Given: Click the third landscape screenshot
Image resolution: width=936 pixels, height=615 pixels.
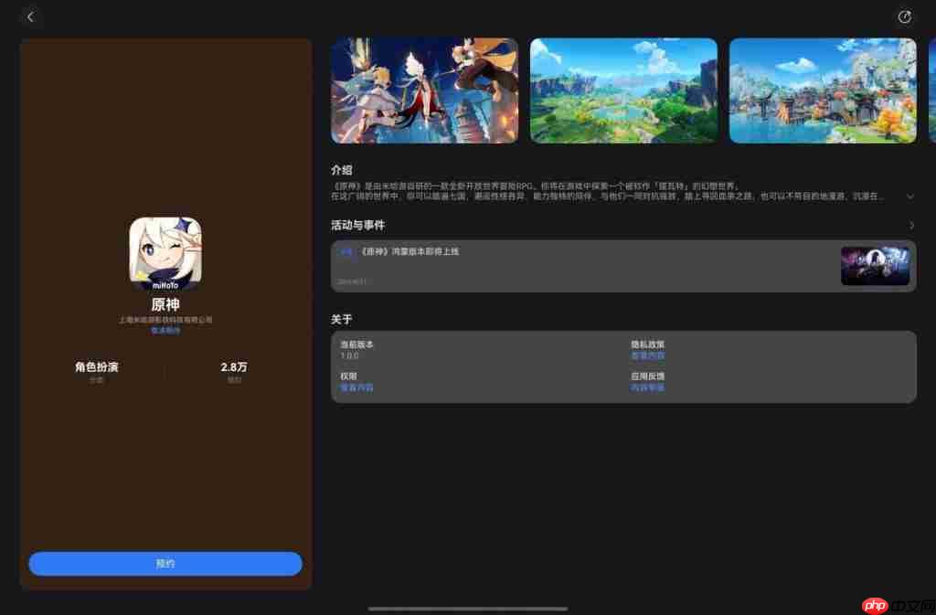Looking at the screenshot, I should [x=822, y=90].
